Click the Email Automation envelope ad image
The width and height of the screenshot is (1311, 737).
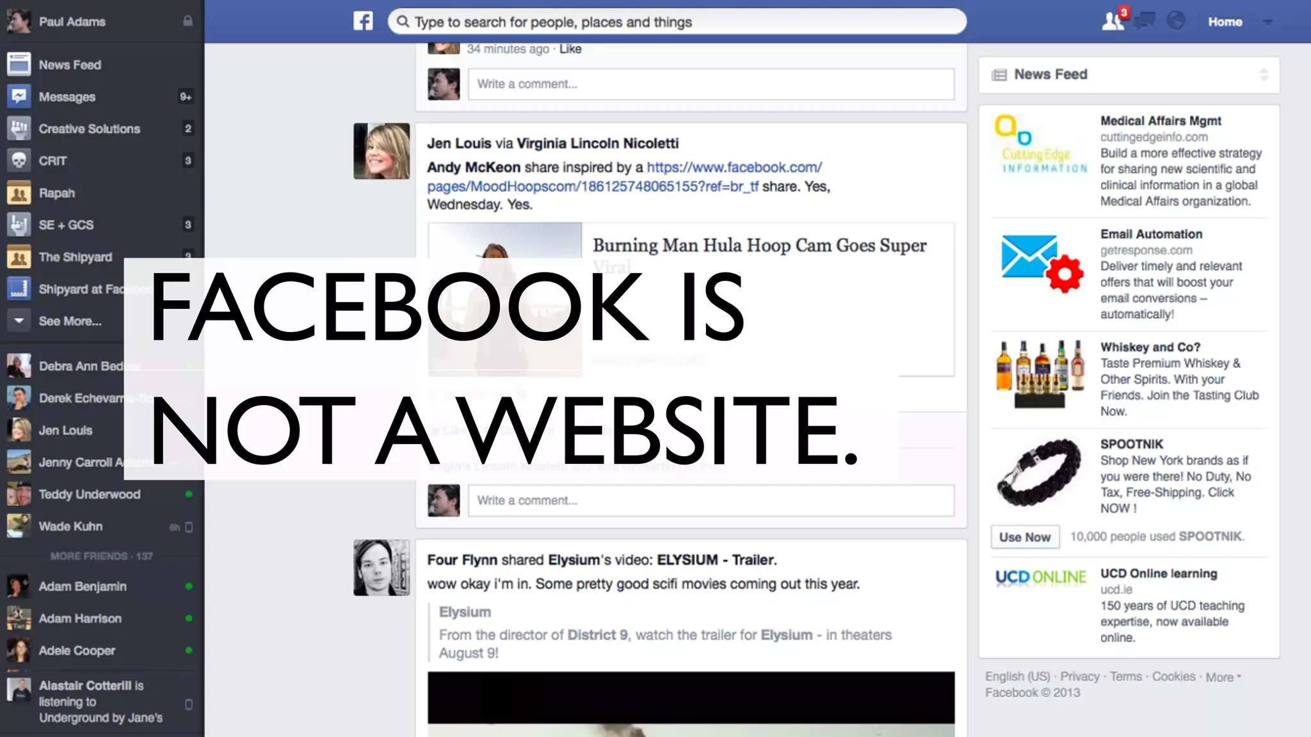pyautogui.click(x=1042, y=264)
